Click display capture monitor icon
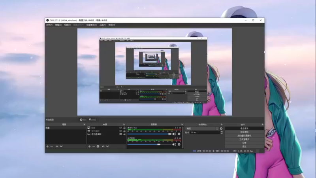316x178 pixels. [x=89, y=134]
